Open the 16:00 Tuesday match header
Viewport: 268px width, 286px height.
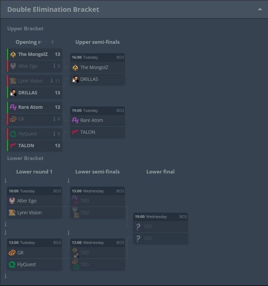tap(98, 57)
